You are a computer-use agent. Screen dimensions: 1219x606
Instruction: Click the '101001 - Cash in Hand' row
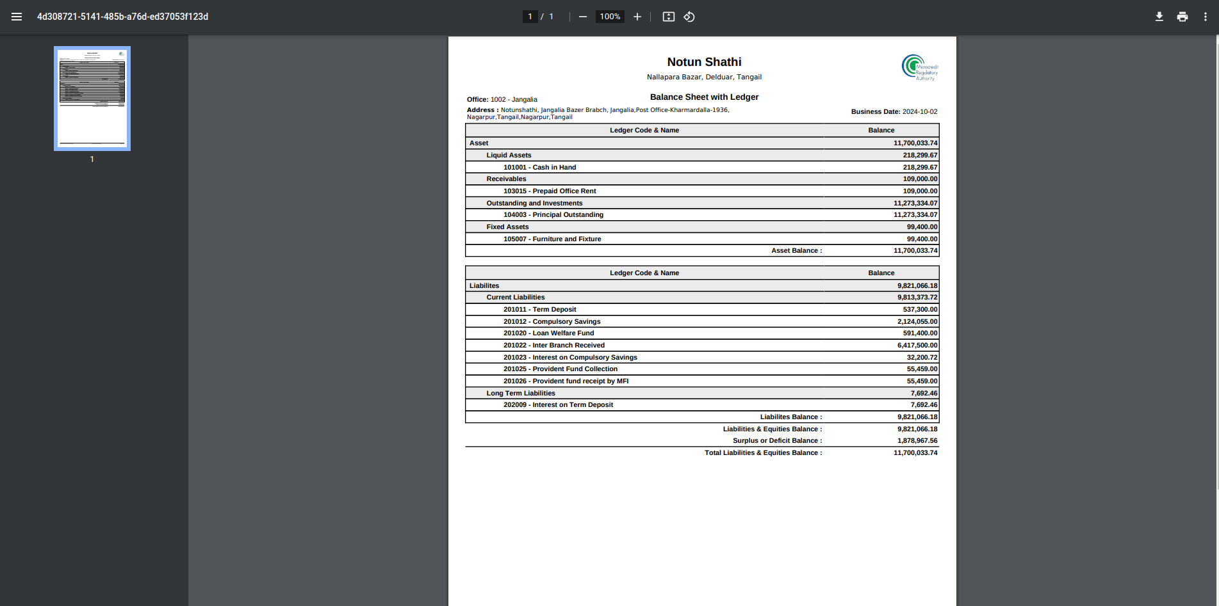pos(702,167)
